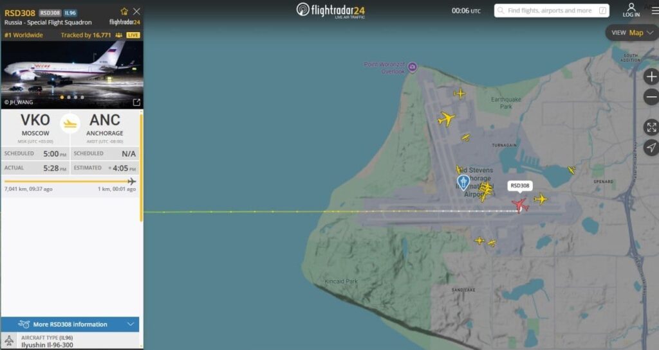Screen dimensions: 659x350
Task: Open aircraft photo in external link
Action: [x=136, y=102]
